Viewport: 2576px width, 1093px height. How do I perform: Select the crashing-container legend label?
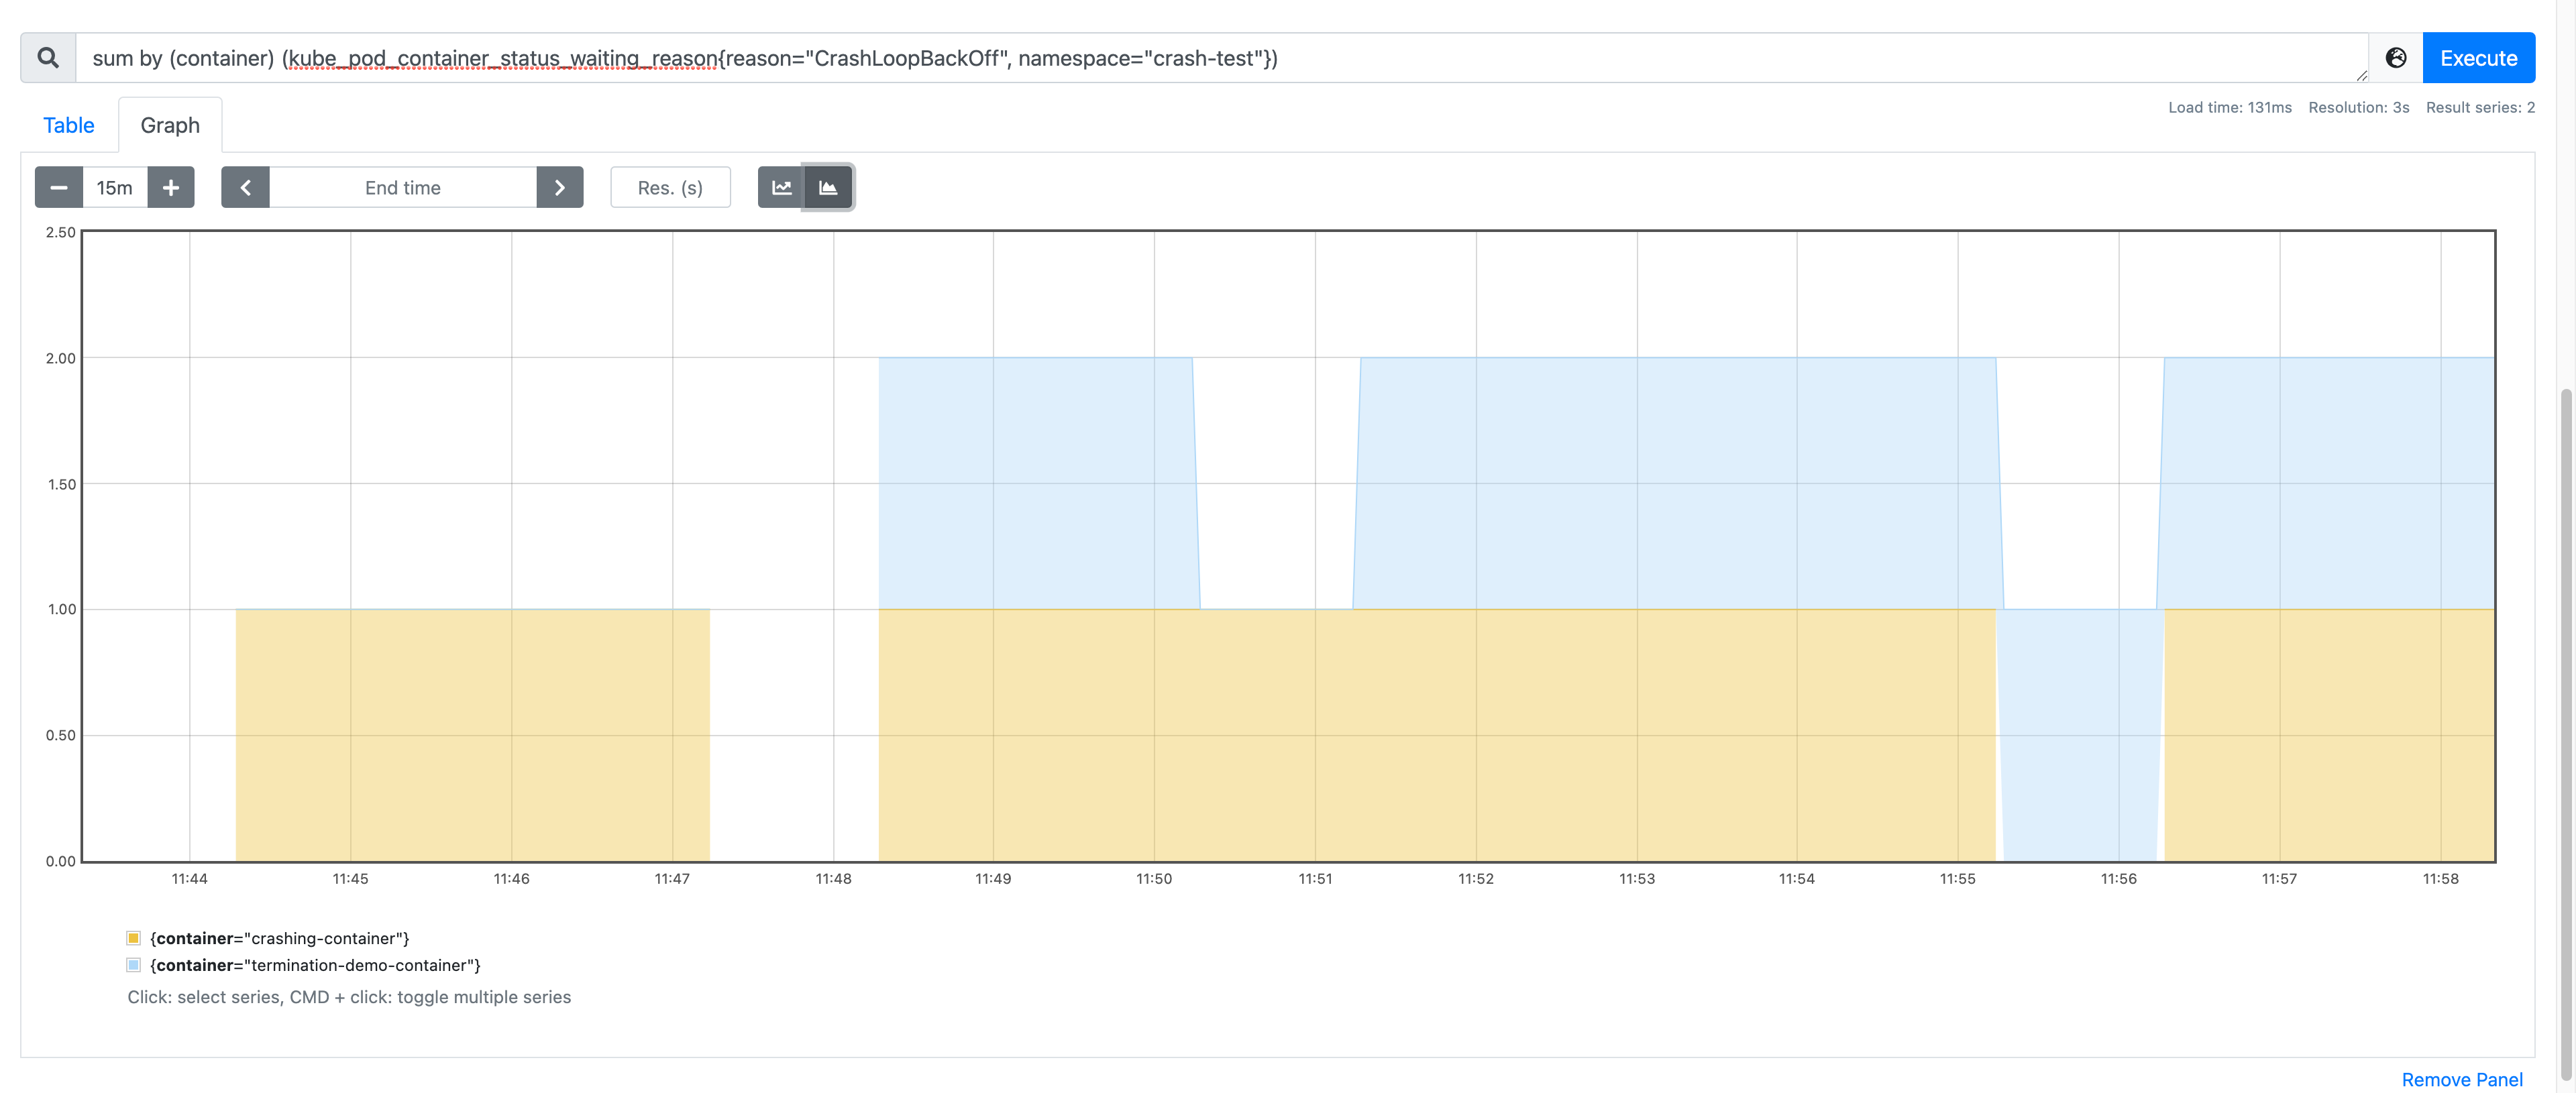[x=280, y=937]
